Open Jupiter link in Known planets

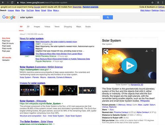(146, 105)
